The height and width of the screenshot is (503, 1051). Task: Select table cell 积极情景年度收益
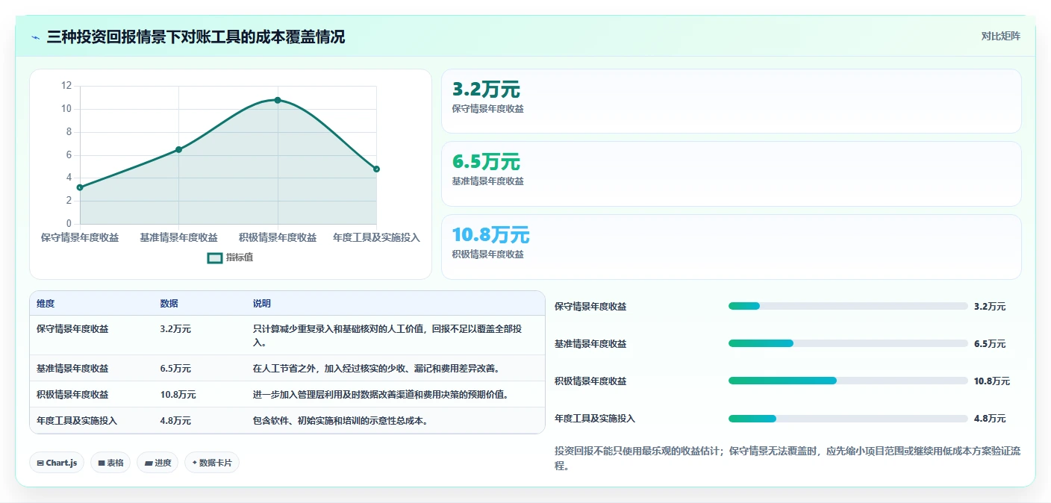[72, 394]
